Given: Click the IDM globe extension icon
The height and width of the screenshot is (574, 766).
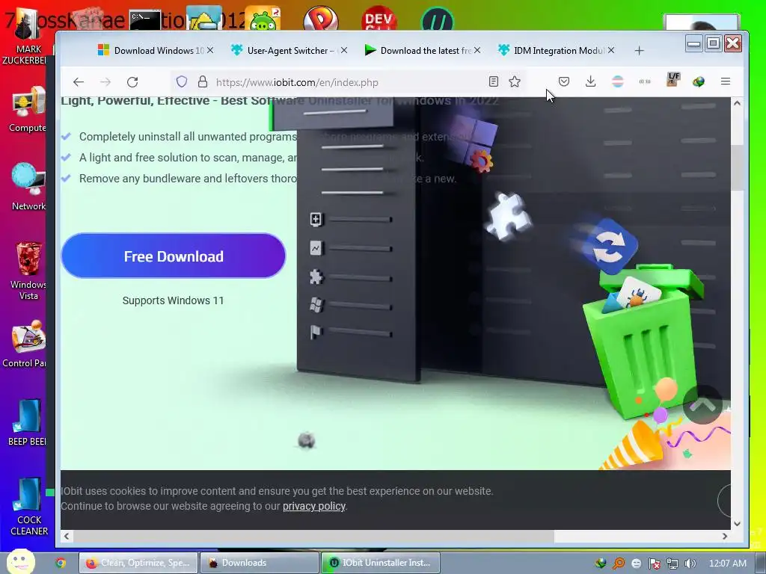Looking at the screenshot, I should [x=699, y=81].
